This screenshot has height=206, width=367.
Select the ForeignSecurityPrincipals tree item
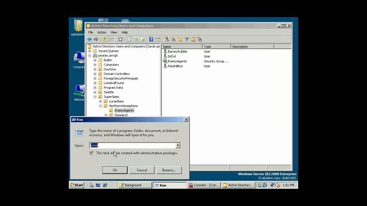tap(121, 78)
